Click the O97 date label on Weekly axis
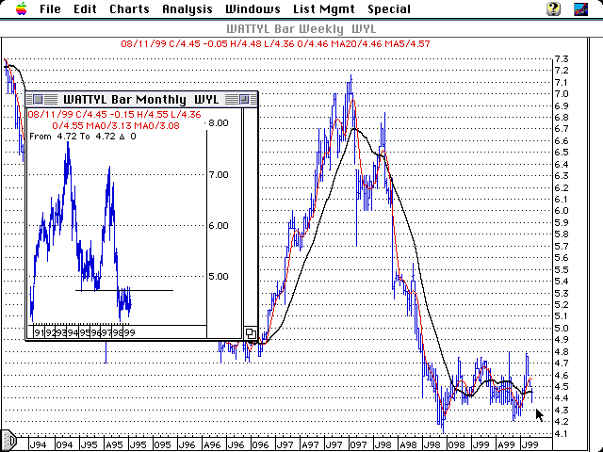Viewport: 603px width, 452px height. (358, 445)
